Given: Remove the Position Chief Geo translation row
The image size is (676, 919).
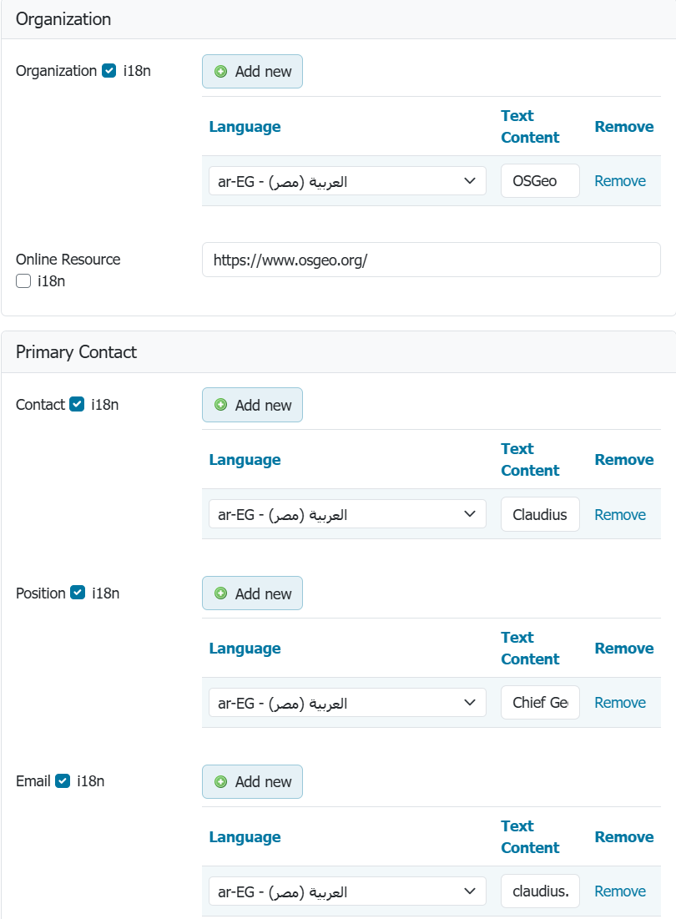Looking at the screenshot, I should click(x=619, y=703).
